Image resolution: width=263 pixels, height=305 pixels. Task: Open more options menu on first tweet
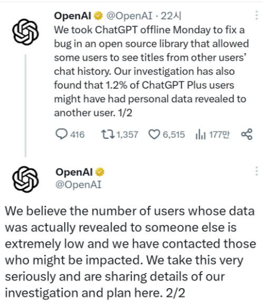pos(257,15)
